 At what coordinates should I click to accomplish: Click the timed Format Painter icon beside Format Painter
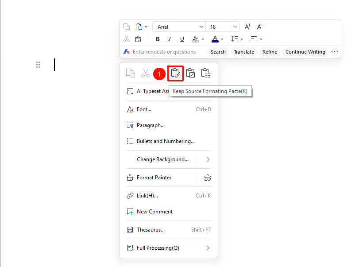[x=208, y=178]
